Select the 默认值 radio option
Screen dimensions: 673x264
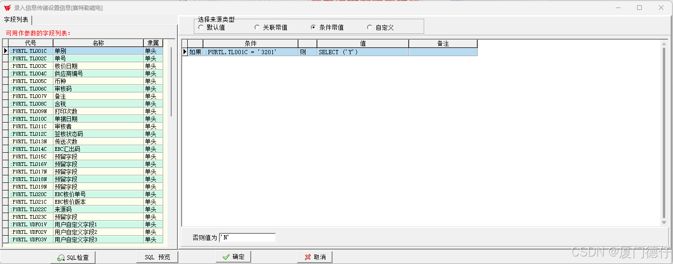pyautogui.click(x=211, y=27)
